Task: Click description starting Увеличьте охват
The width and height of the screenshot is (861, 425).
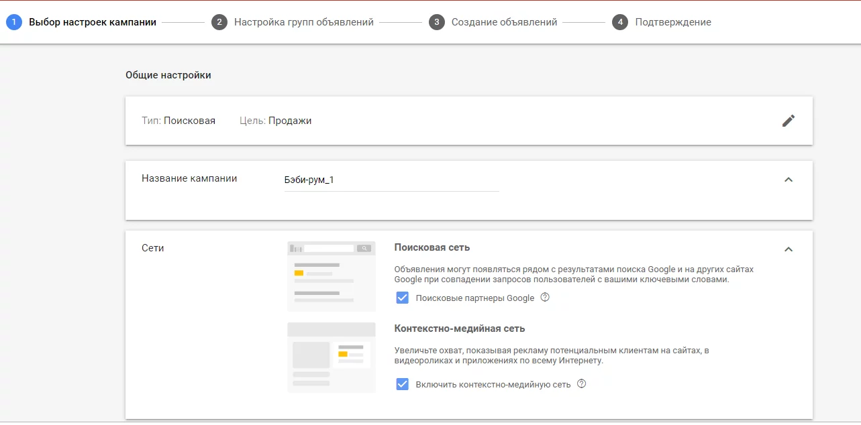Action: (552, 355)
